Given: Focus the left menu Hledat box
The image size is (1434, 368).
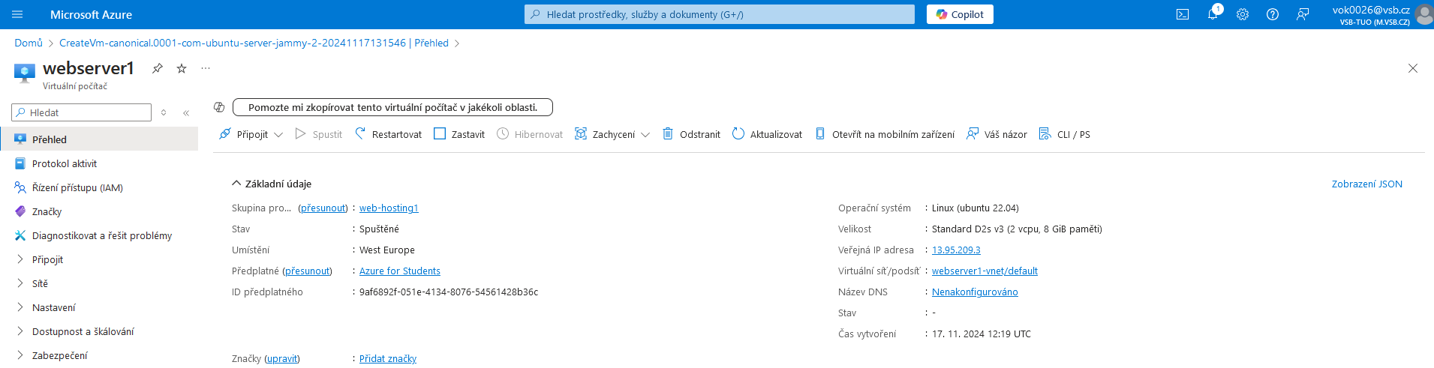Looking at the screenshot, I should pyautogui.click(x=82, y=112).
